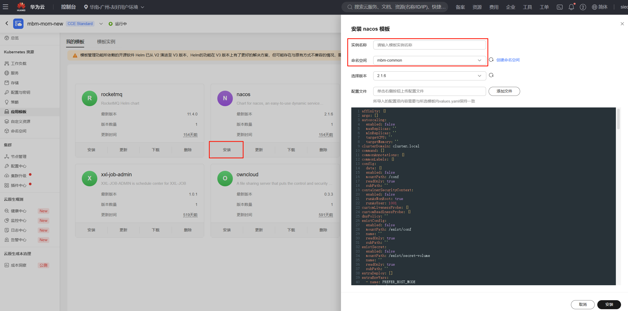This screenshot has width=628, height=311.
Task: Open 工单 in the top bar
Action: [544, 7]
